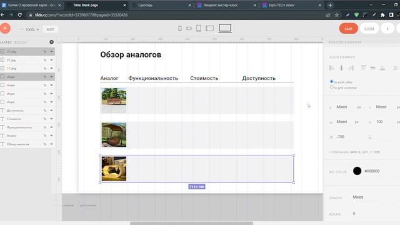Align selected elements to bottom edge
Image resolution: width=400 pixels, height=225 pixels.
[x=382, y=68]
